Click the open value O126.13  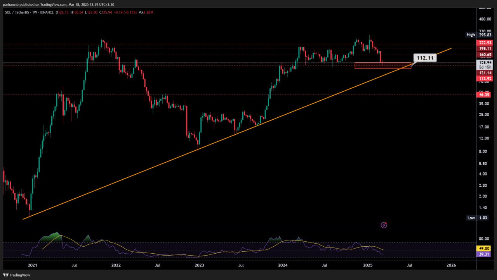pos(62,12)
